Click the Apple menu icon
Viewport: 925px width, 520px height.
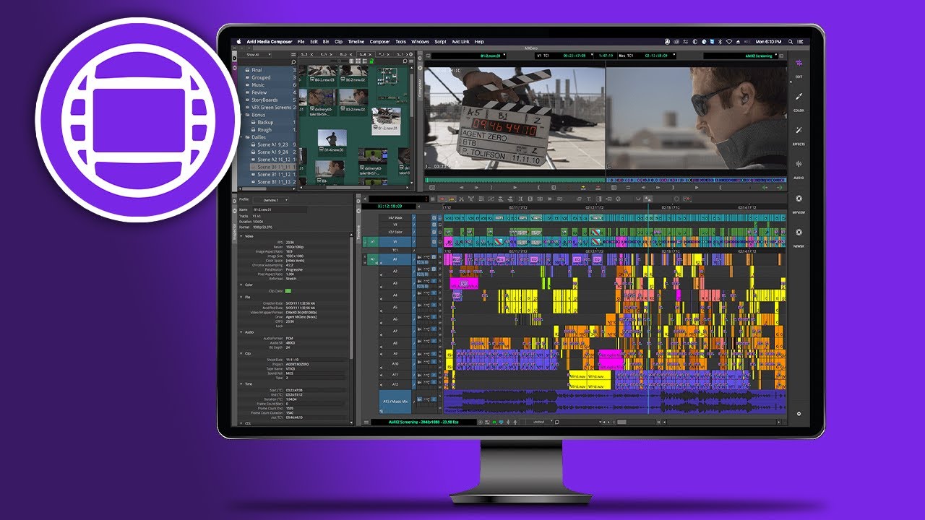(238, 41)
